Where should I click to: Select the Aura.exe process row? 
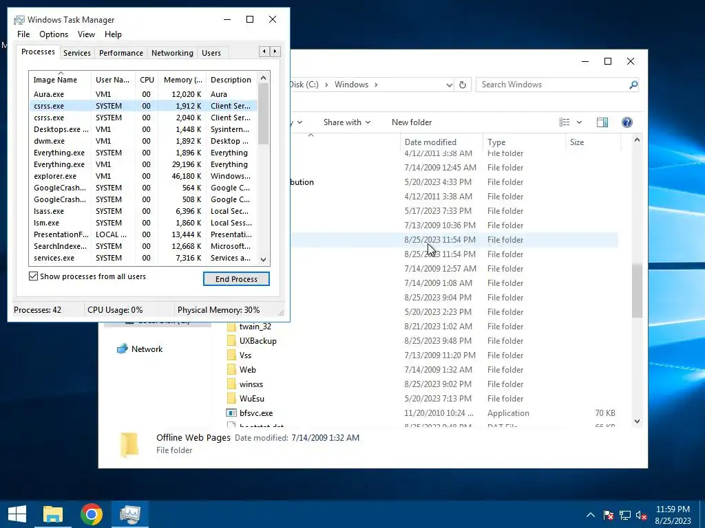point(143,94)
